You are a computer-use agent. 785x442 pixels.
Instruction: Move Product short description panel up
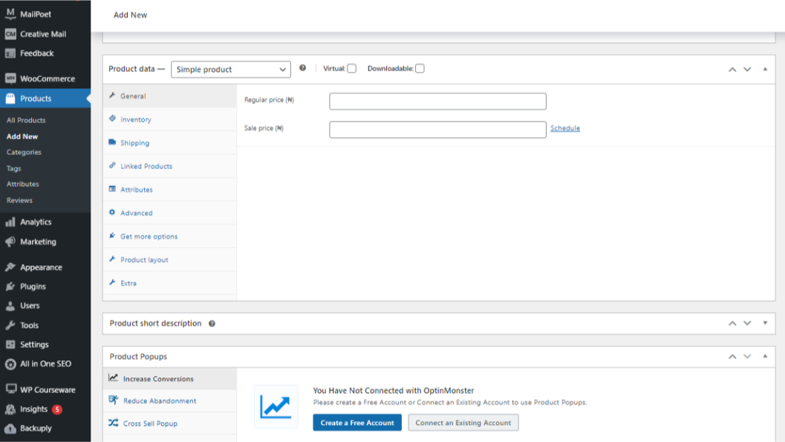pos(732,323)
